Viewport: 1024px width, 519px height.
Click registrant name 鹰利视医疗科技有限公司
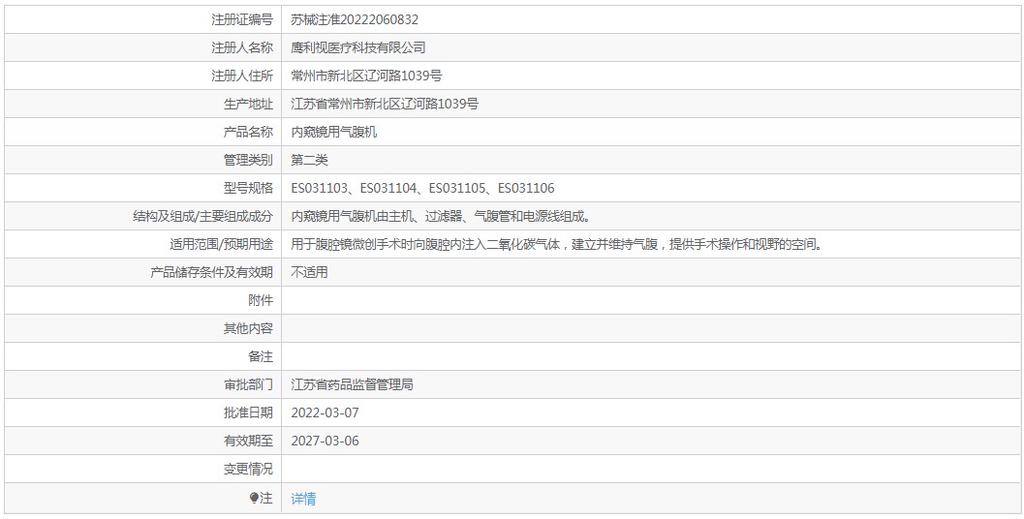pyautogui.click(x=357, y=47)
